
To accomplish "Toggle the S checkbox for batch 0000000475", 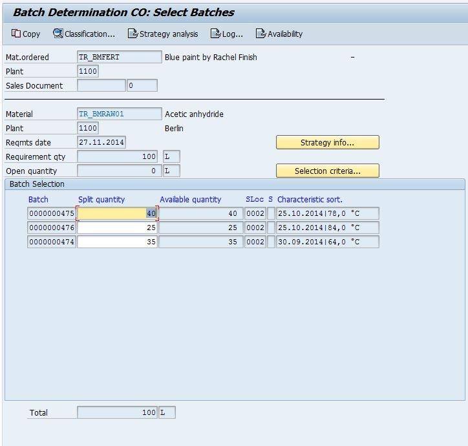I will coord(271,213).
